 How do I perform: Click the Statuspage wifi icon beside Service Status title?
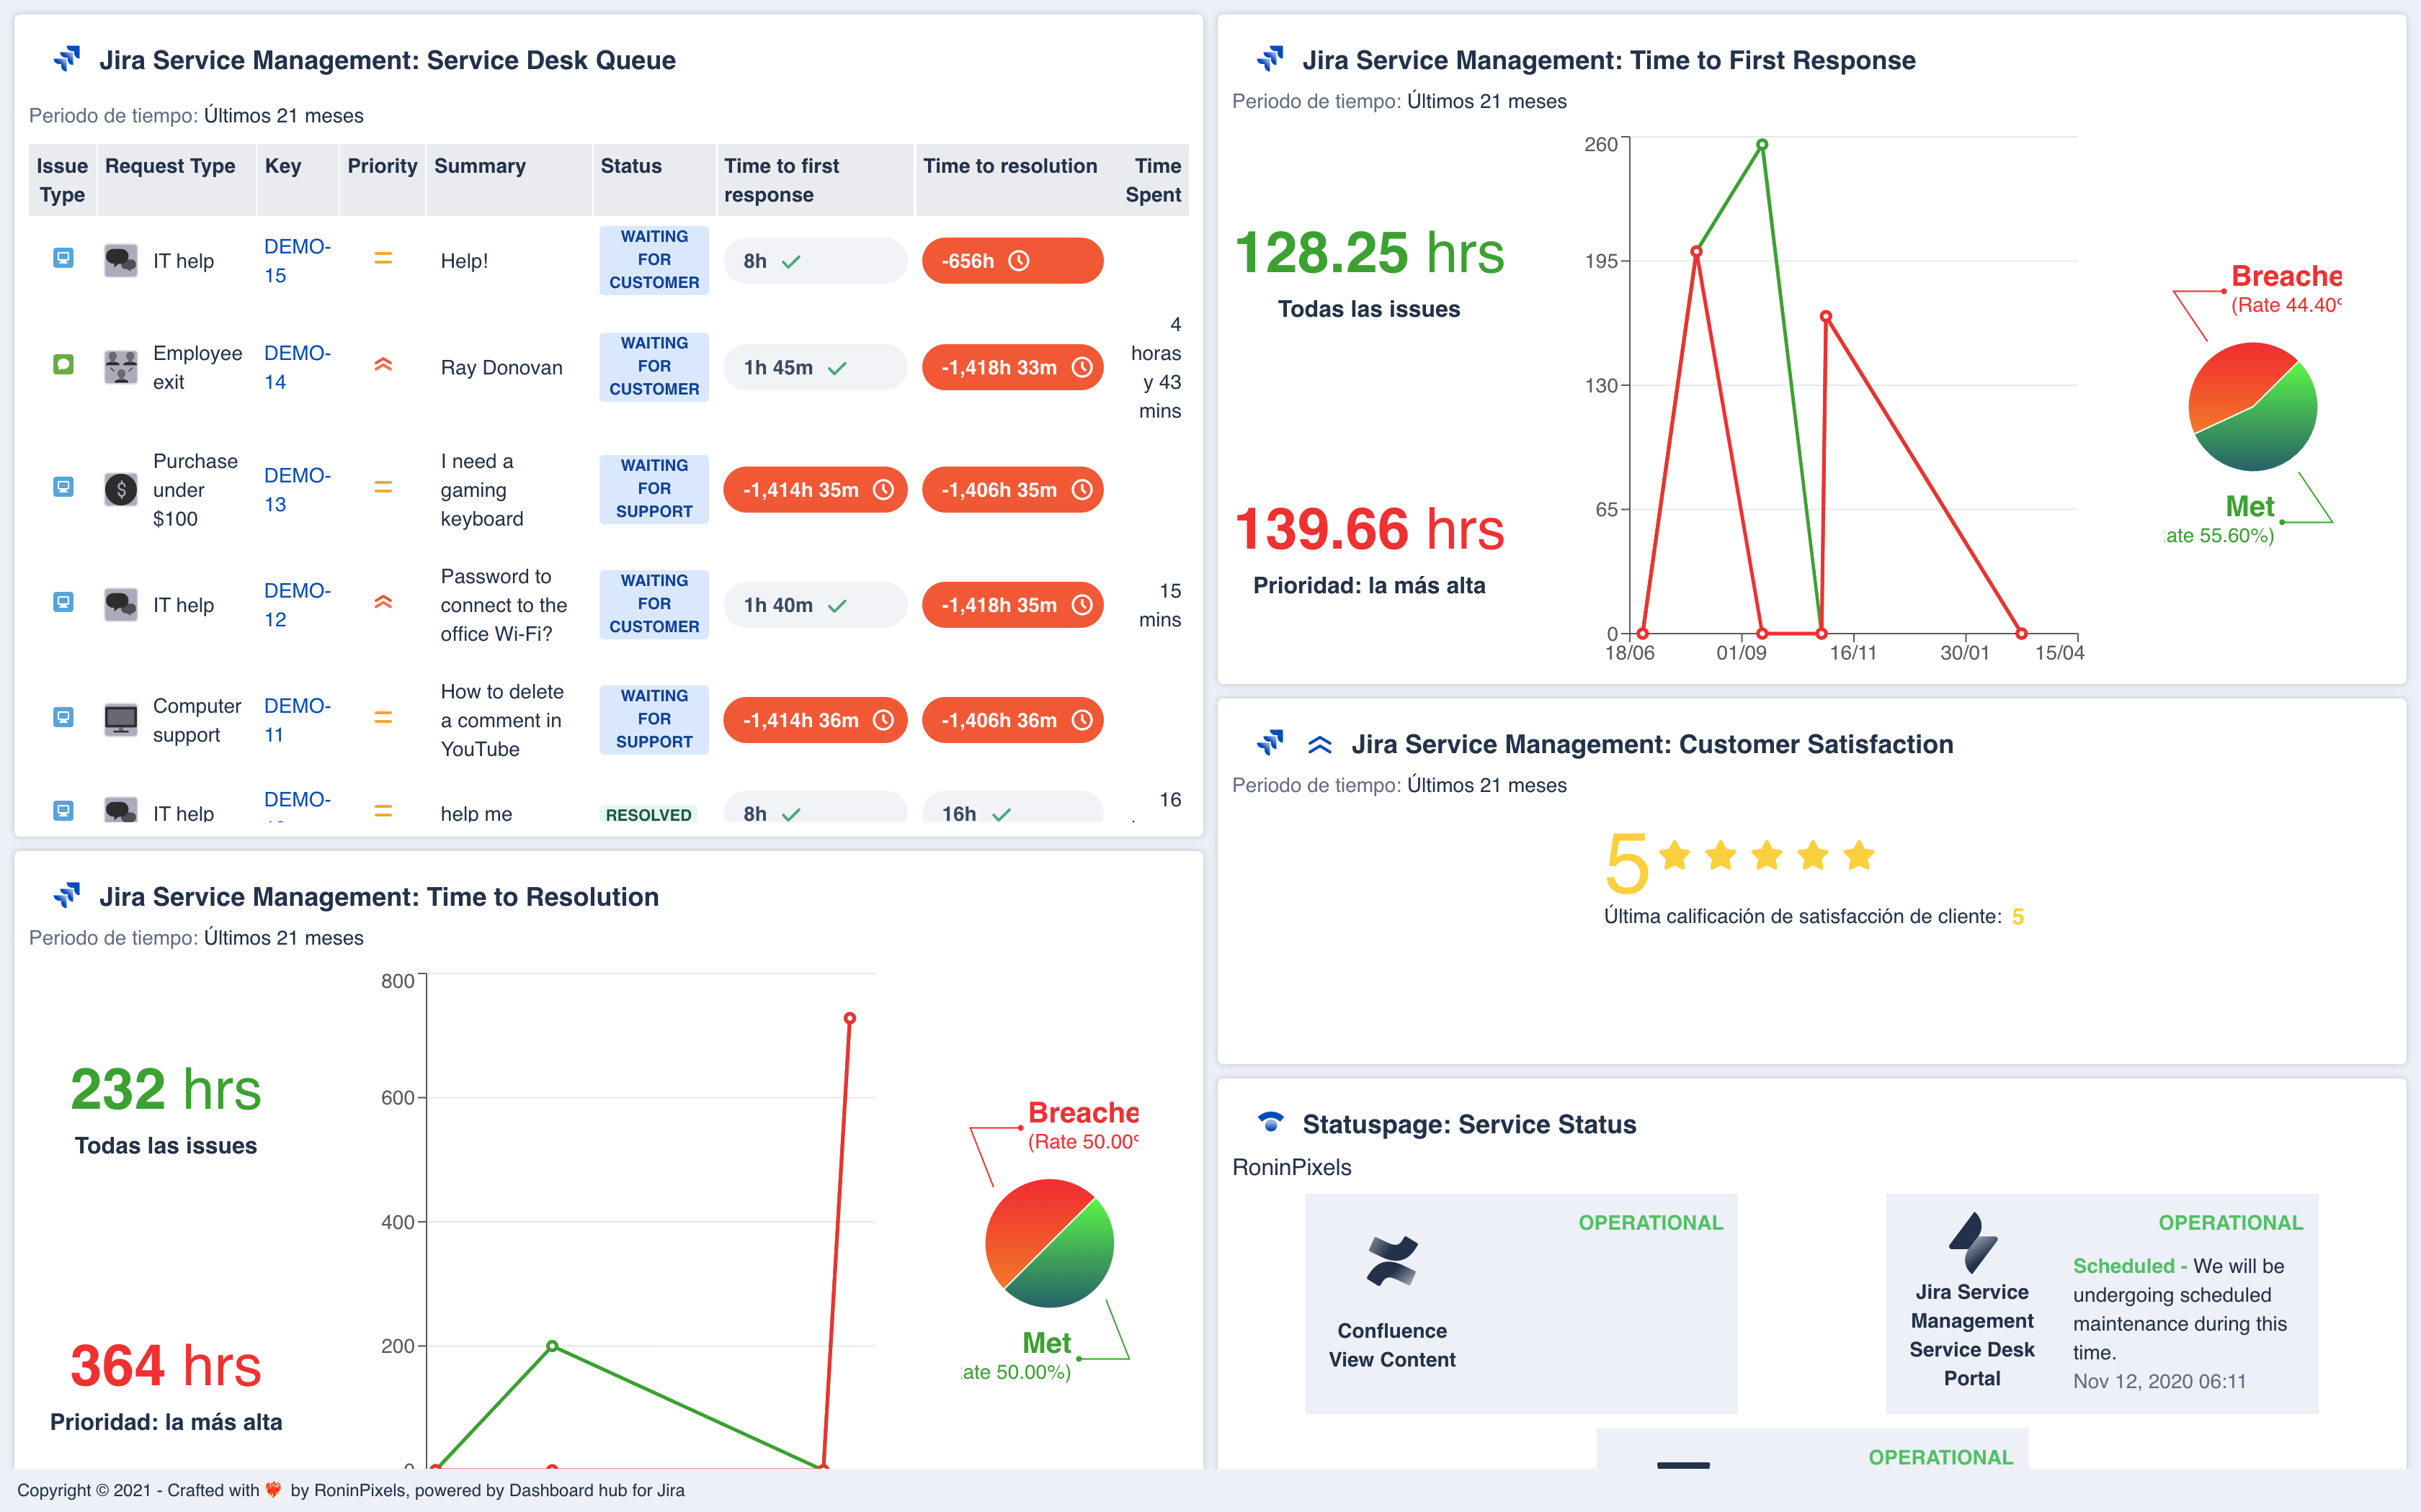pos(1270,1123)
